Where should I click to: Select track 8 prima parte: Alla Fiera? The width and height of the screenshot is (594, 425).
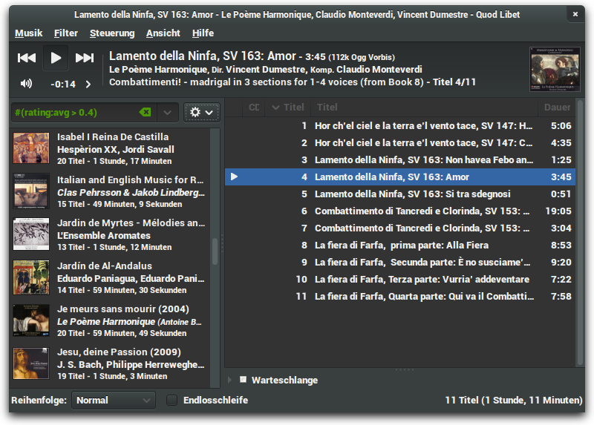(x=400, y=245)
